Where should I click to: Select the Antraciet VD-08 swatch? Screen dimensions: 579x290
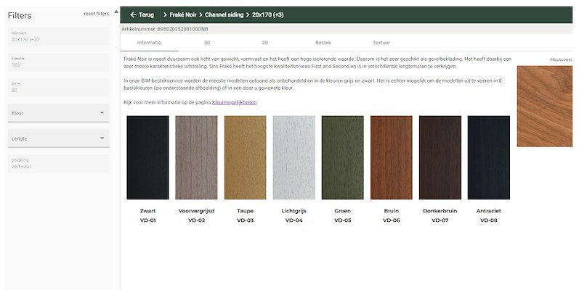[488, 157]
